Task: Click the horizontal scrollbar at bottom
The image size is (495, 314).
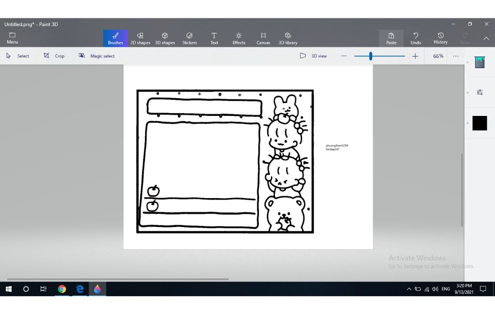Action: pyautogui.click(x=118, y=279)
